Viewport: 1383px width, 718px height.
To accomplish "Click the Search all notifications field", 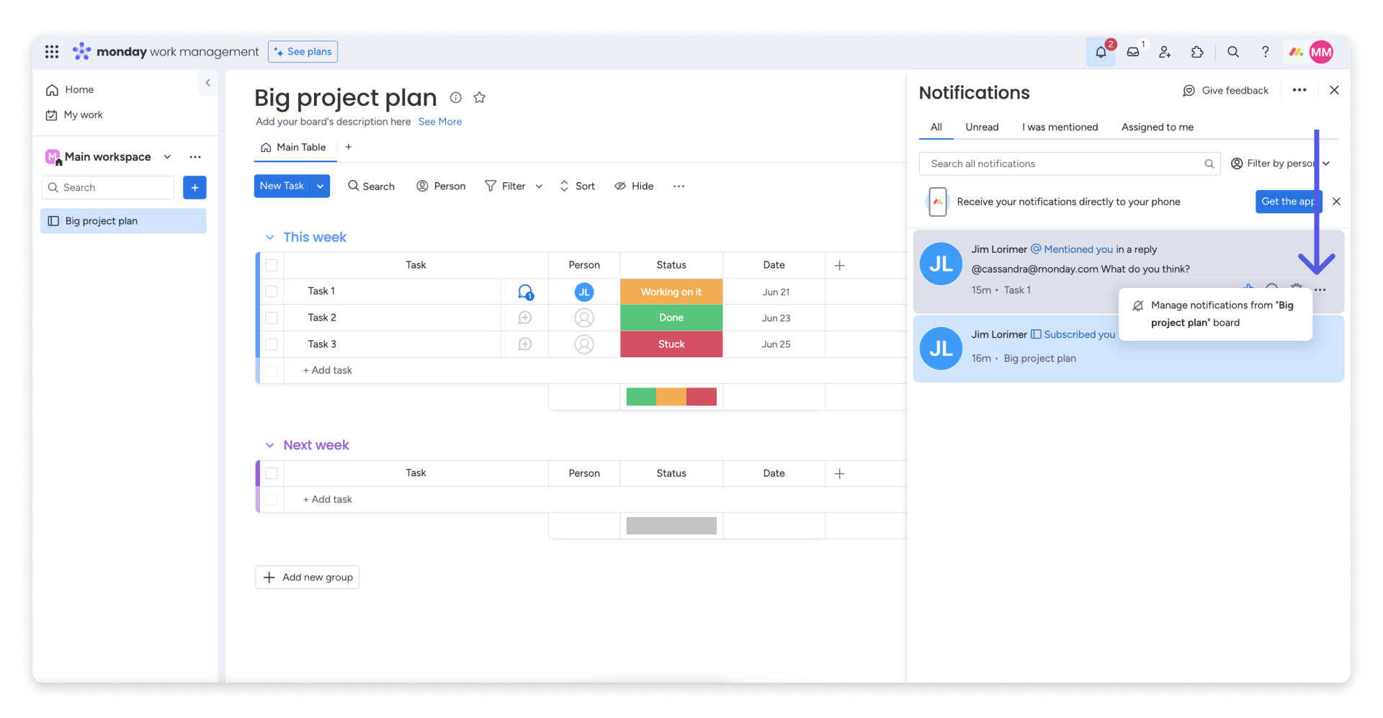I will pyautogui.click(x=1062, y=163).
